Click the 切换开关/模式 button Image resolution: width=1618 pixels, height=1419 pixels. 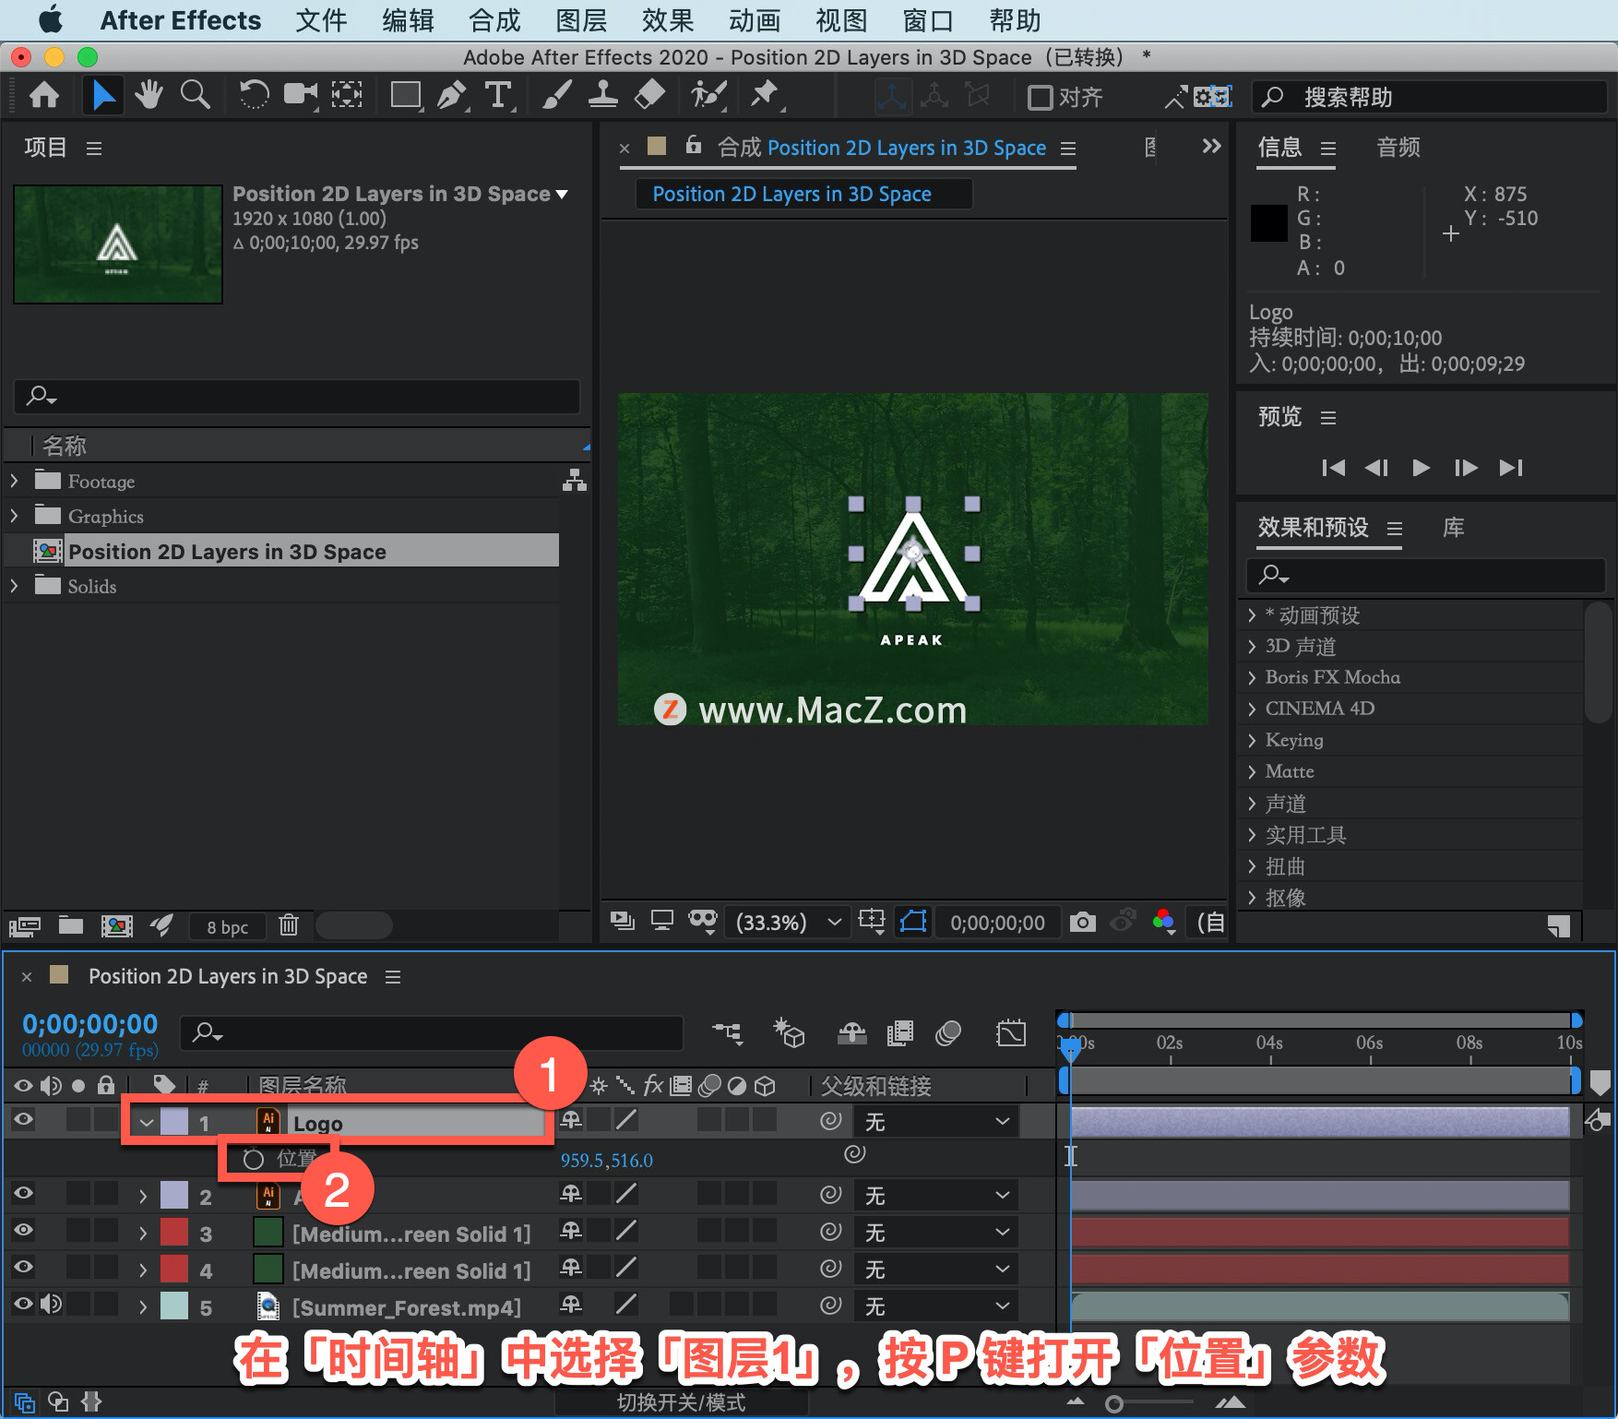click(681, 1402)
